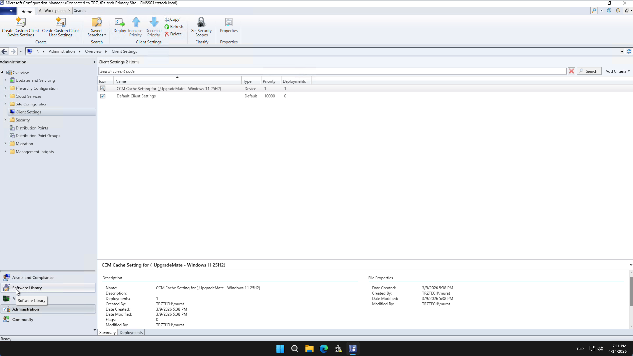Click Administration in breadcrumb

(62, 51)
